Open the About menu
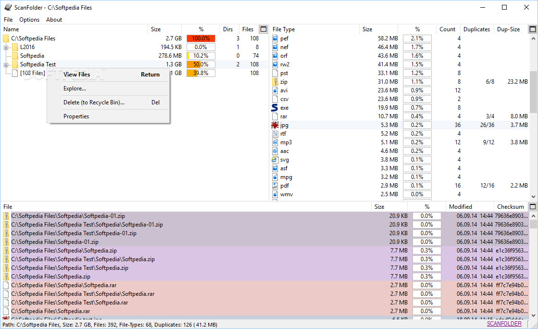Image resolution: width=538 pixels, height=329 pixels. [54, 20]
